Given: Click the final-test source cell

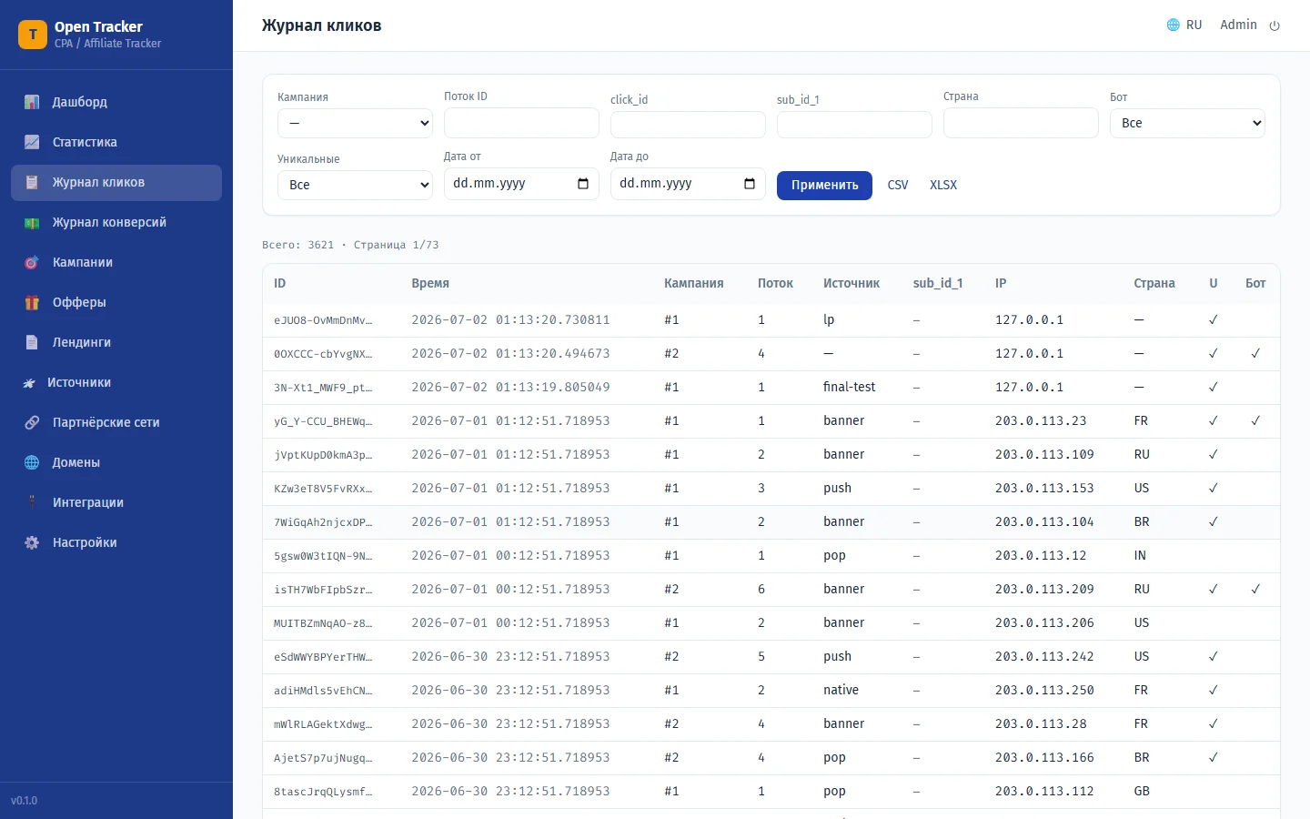Looking at the screenshot, I should (x=849, y=388).
